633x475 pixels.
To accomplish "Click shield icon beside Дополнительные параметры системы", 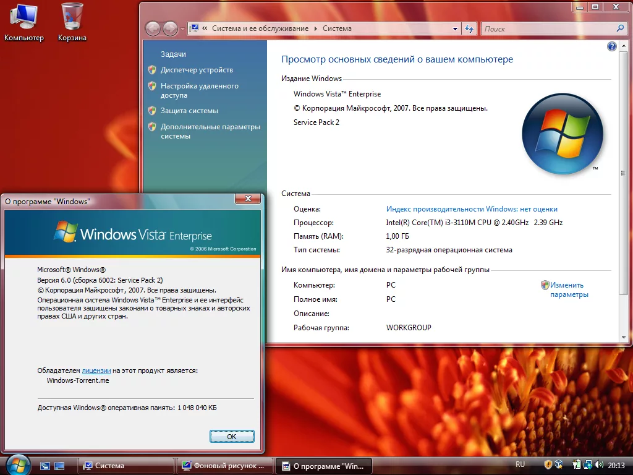I will pos(152,126).
